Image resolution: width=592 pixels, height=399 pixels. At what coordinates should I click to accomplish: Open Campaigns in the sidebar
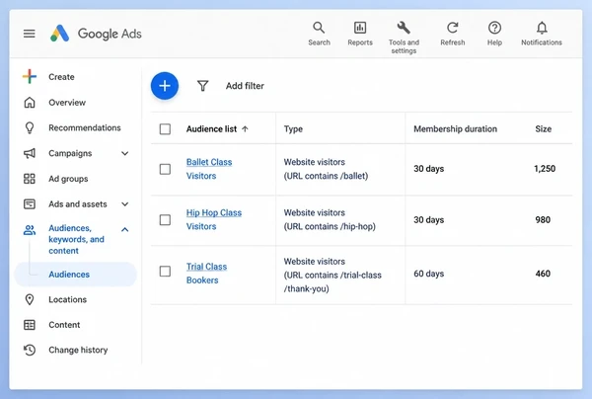pyautogui.click(x=70, y=153)
